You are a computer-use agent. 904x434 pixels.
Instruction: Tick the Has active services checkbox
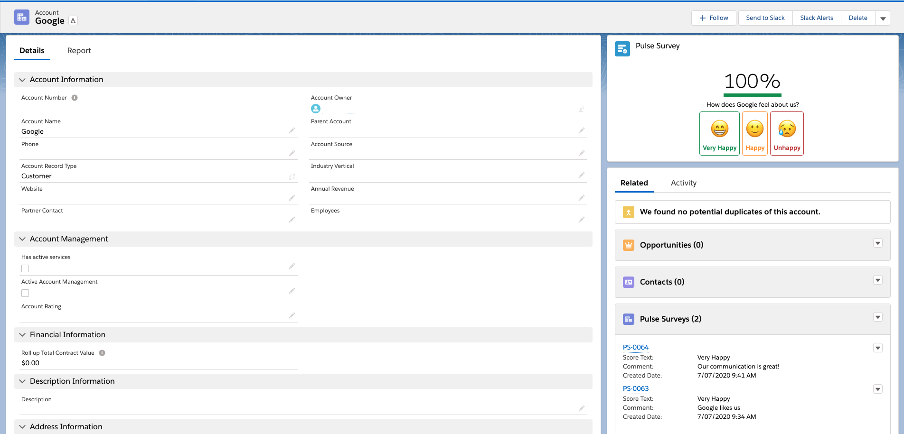[x=25, y=268]
